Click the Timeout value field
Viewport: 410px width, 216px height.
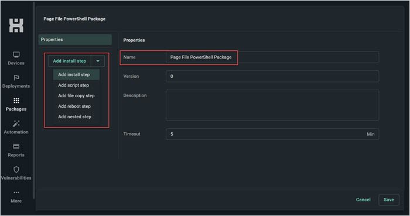(272, 134)
